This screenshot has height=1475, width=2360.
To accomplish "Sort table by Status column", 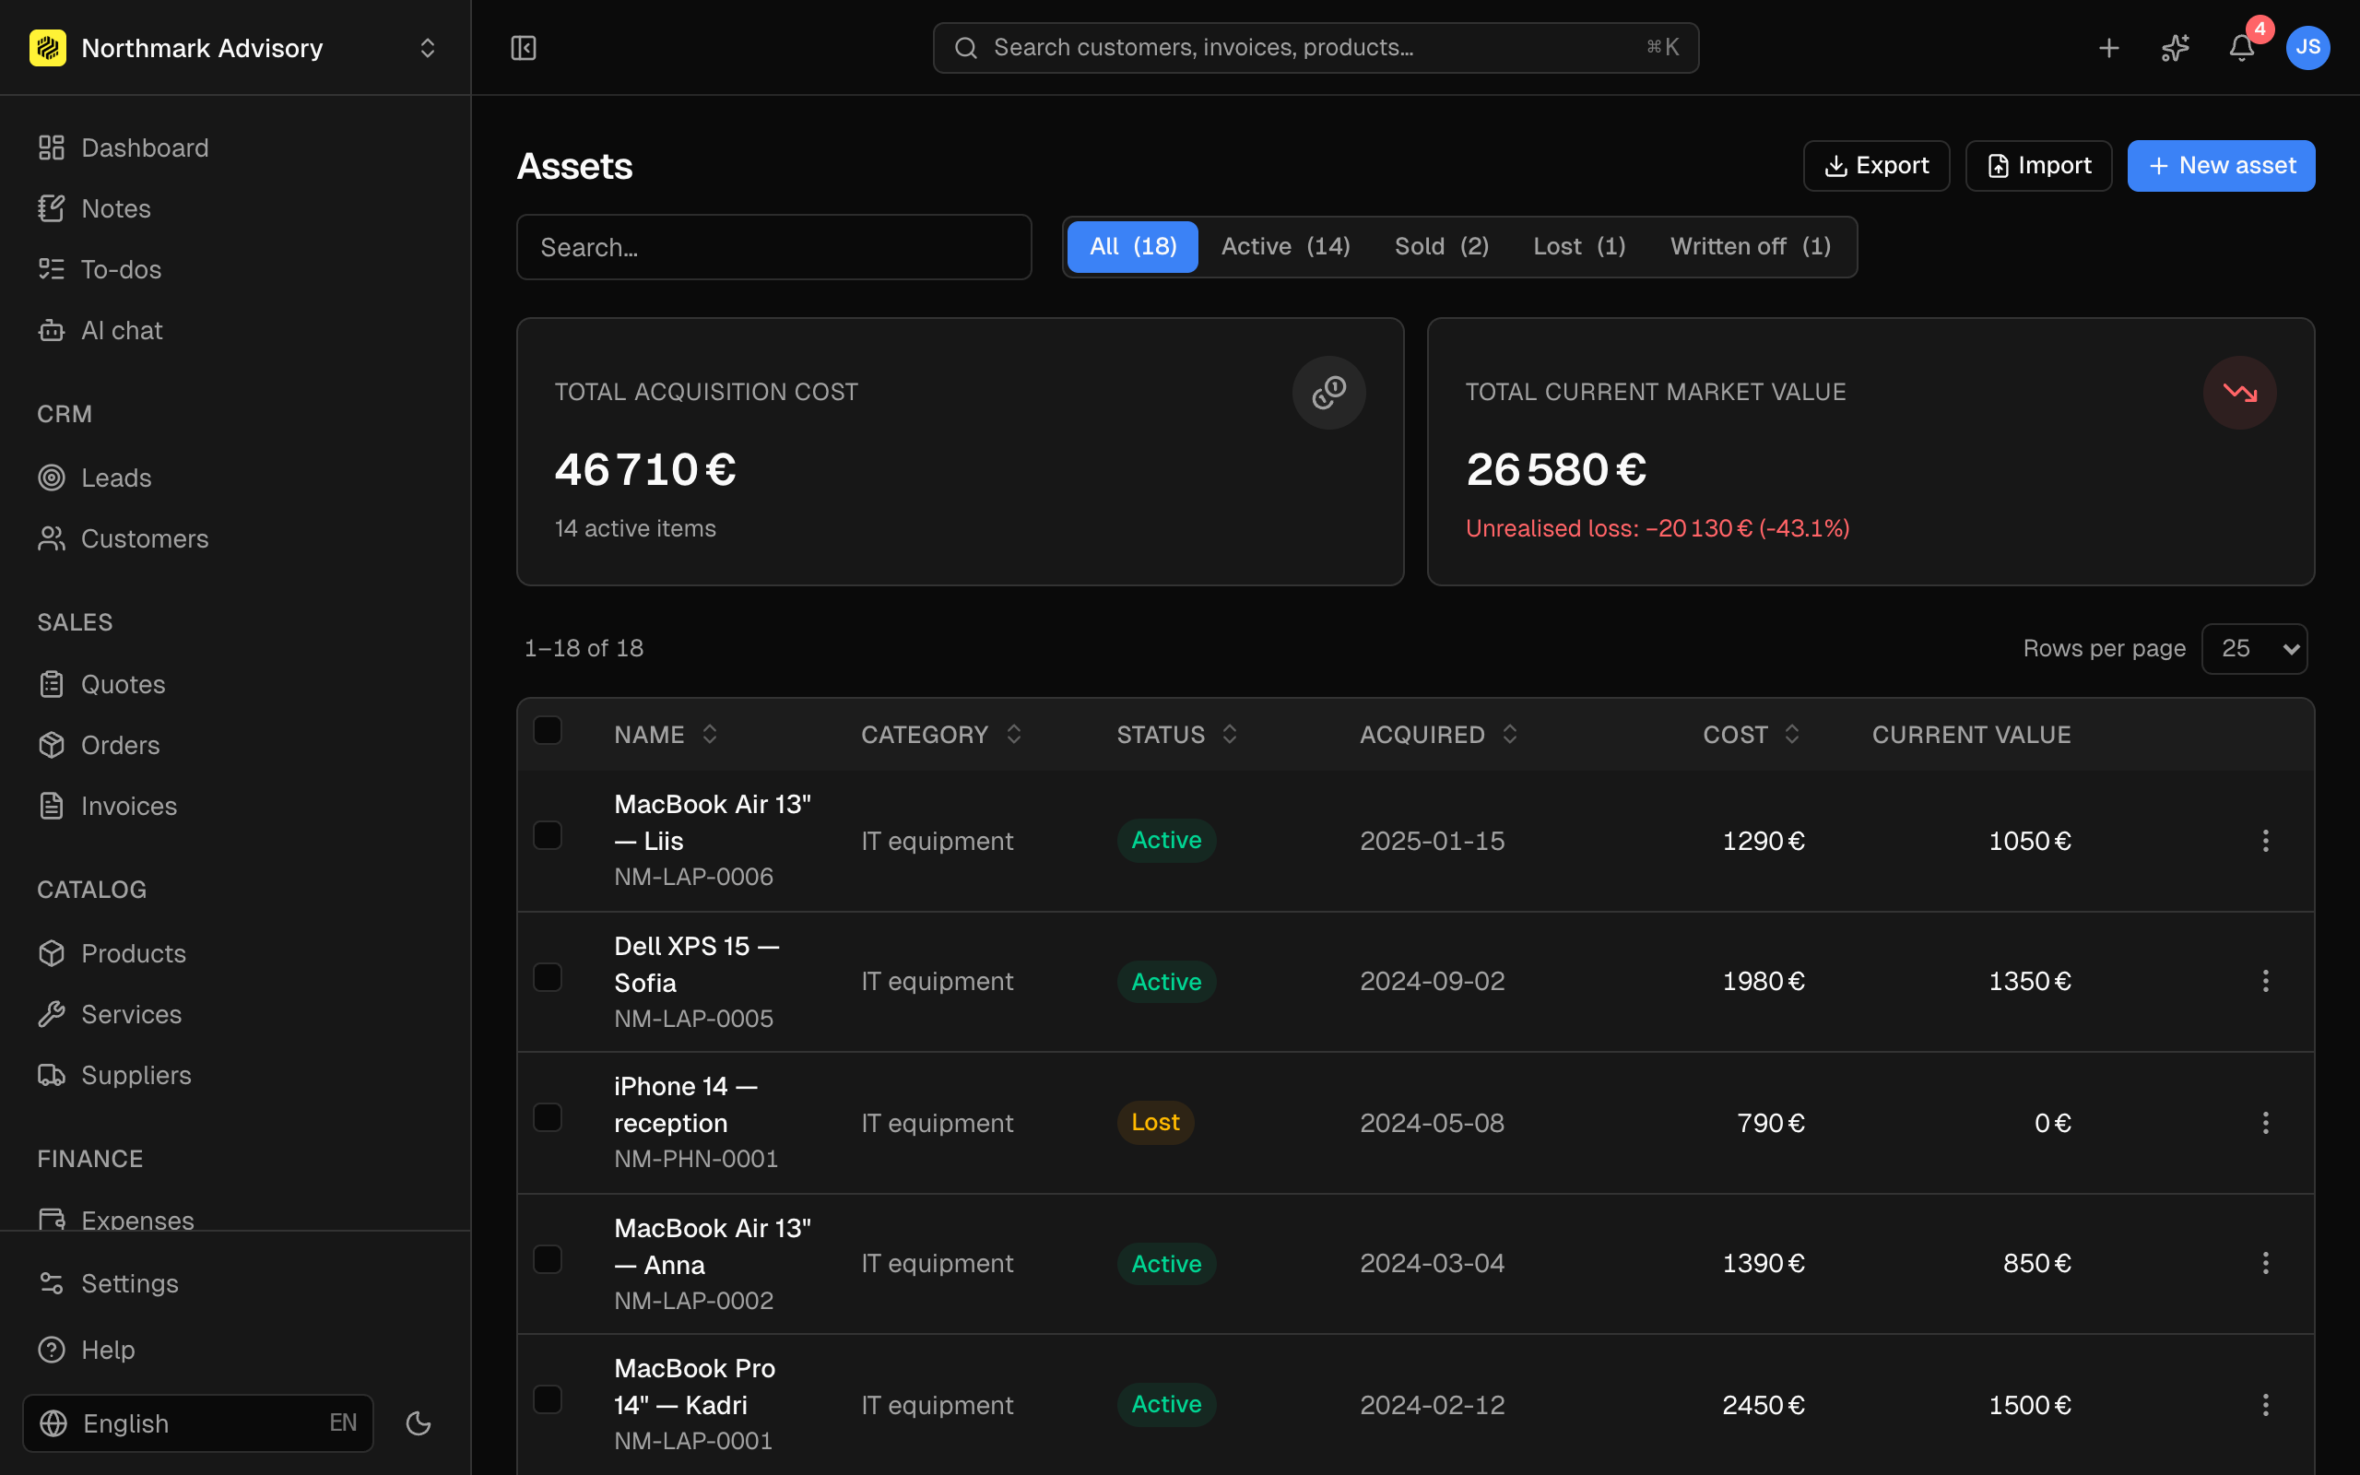I will (x=1177, y=735).
